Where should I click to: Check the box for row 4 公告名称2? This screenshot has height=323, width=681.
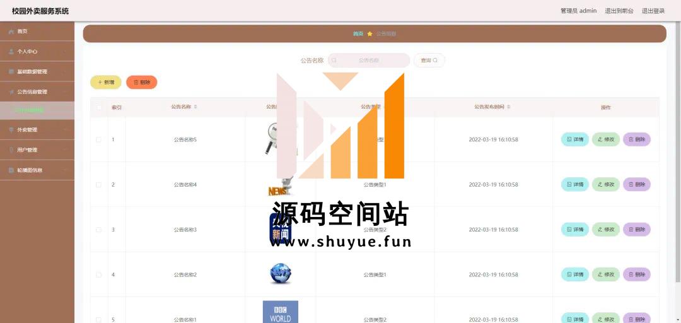pyautogui.click(x=98, y=275)
